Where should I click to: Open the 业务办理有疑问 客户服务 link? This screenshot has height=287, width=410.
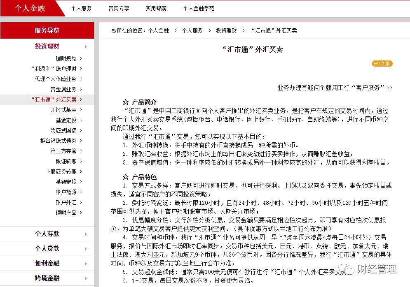click(335, 88)
